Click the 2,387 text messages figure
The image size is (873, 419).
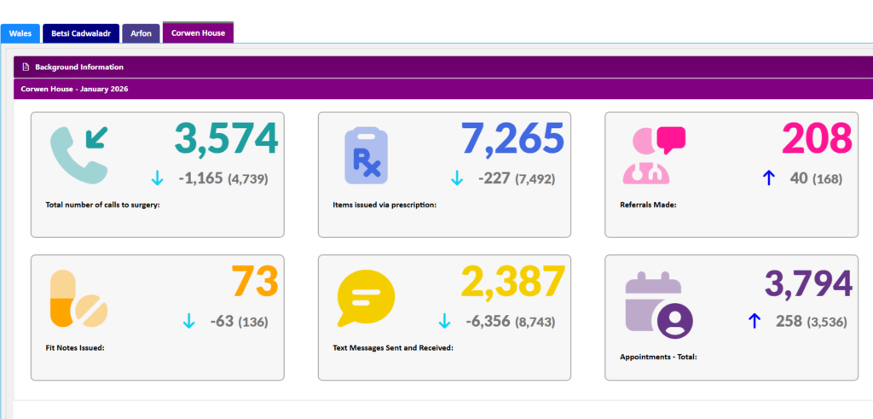[x=513, y=282]
